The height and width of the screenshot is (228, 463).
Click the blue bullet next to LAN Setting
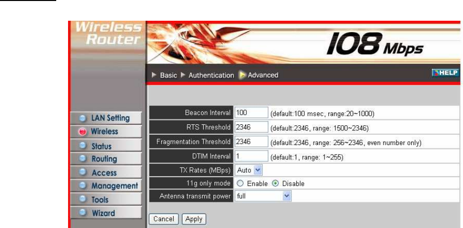tap(83, 118)
